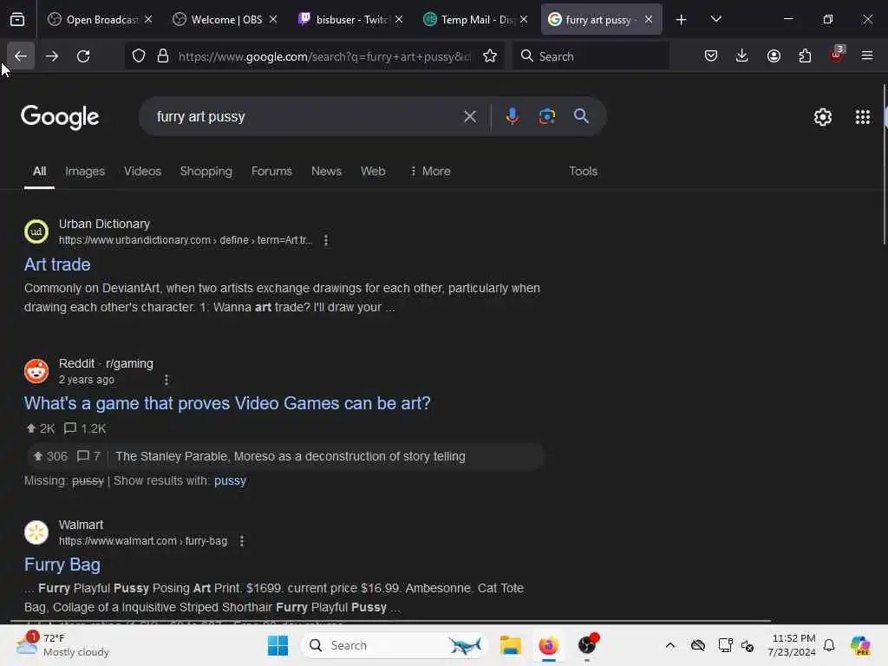
Task: Open Urban Dictionary result's three-dot menu
Action: click(x=326, y=240)
